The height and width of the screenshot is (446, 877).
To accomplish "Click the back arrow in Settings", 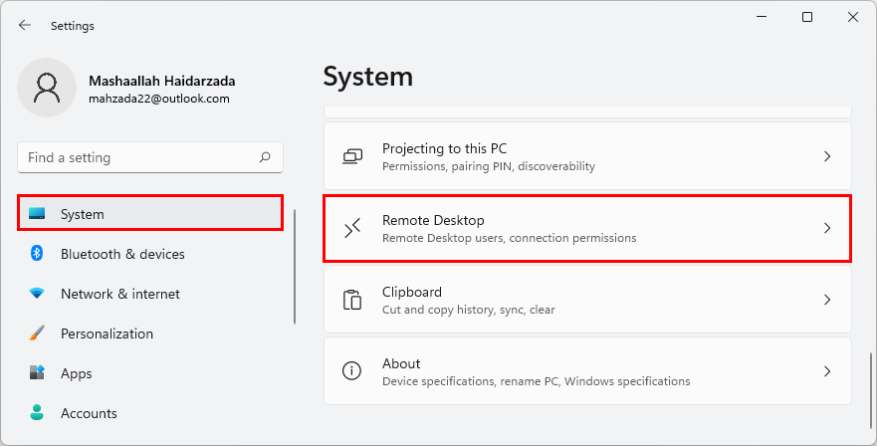I will coord(25,25).
